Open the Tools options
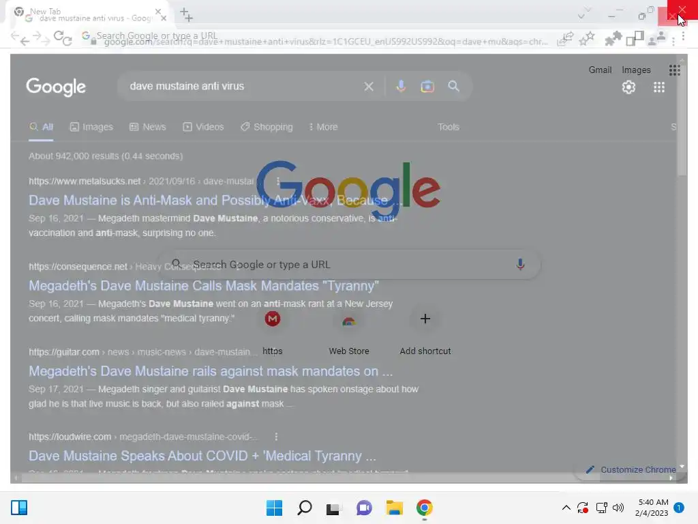The image size is (698, 524). [449, 127]
